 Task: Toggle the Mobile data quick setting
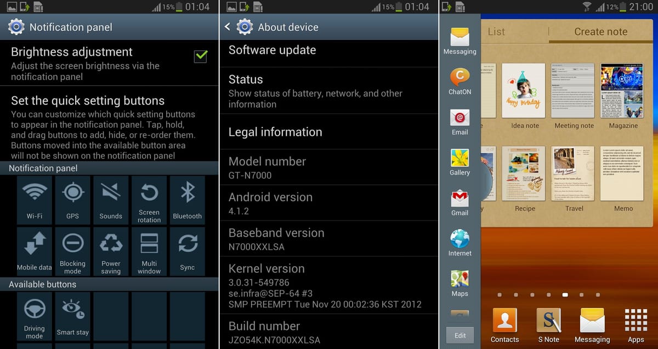(x=35, y=251)
